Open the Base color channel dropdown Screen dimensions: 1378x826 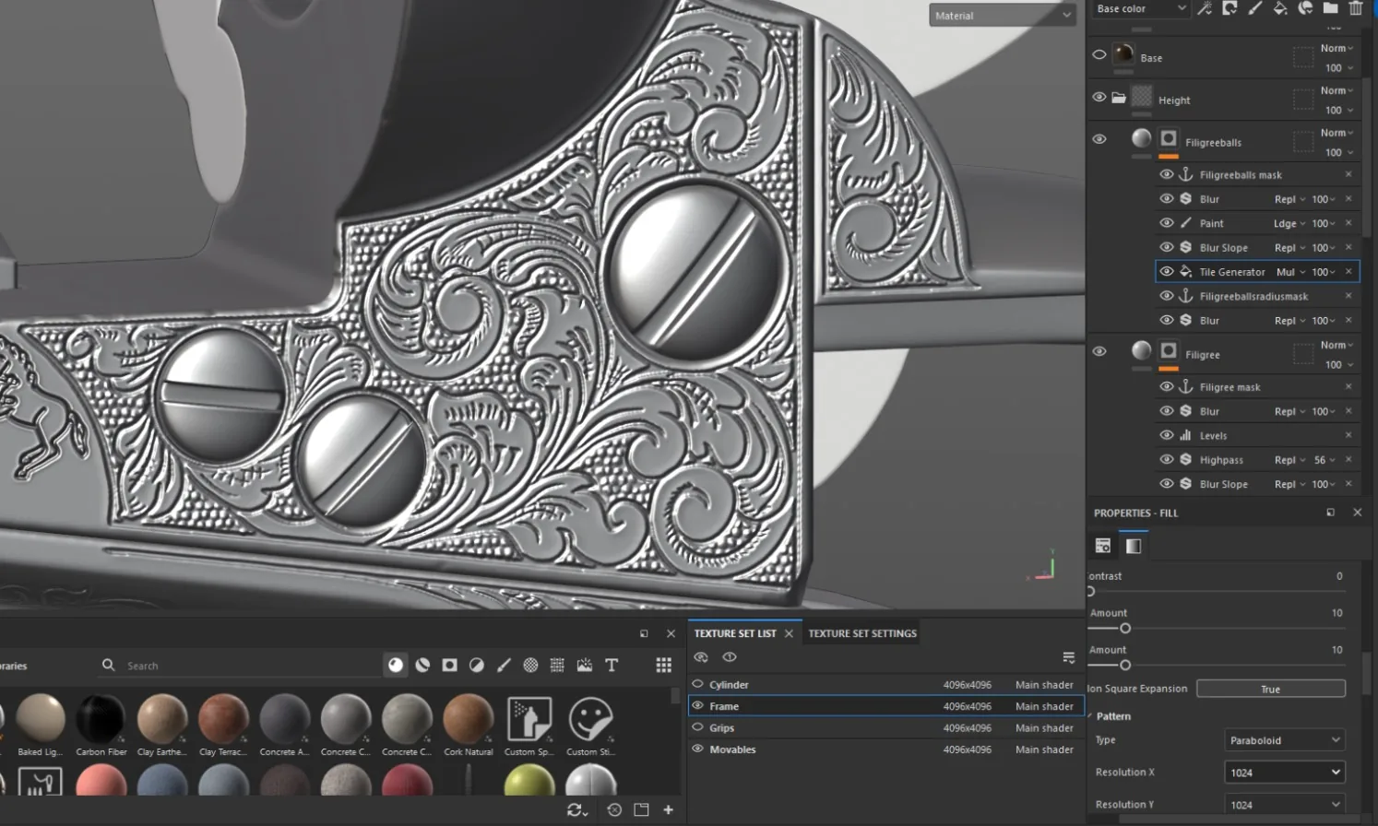[x=1141, y=8]
